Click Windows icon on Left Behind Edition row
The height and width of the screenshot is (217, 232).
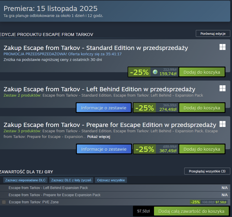click(223, 88)
